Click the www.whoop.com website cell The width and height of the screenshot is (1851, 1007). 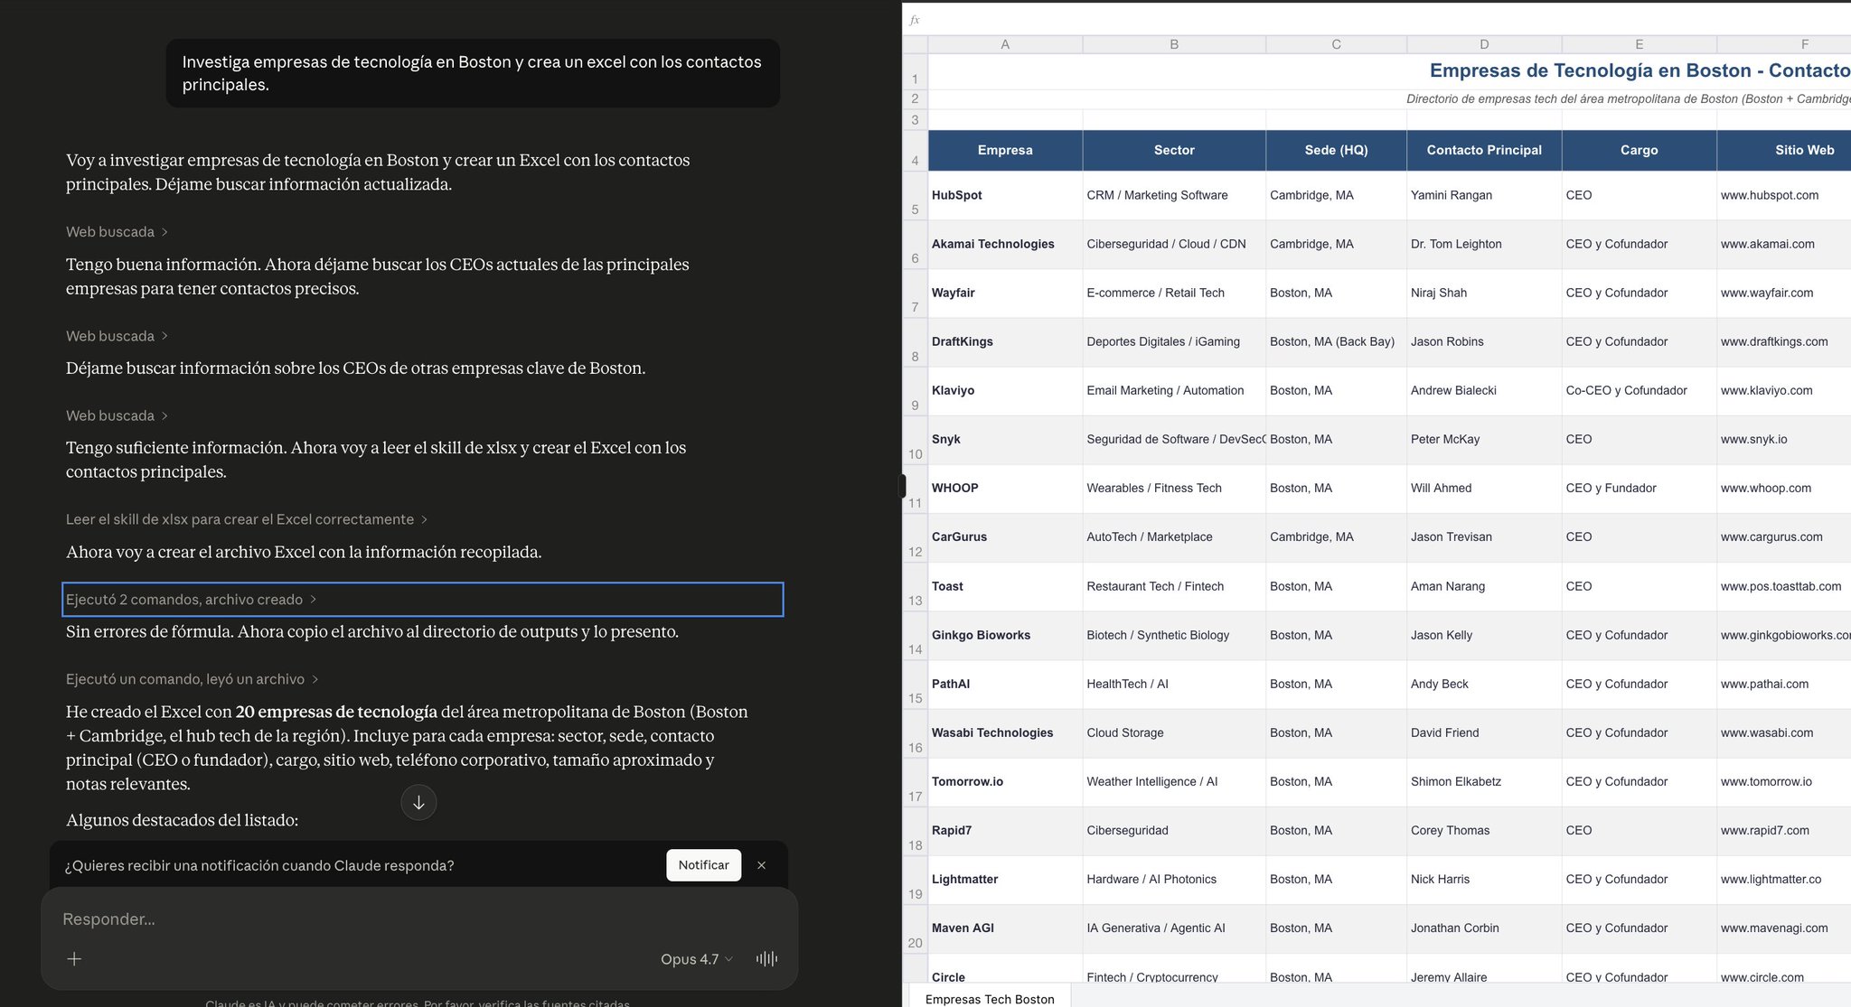tap(1783, 488)
